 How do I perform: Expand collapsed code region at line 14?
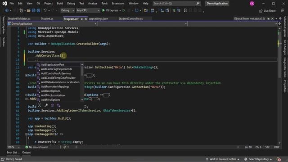click(x=26, y=75)
